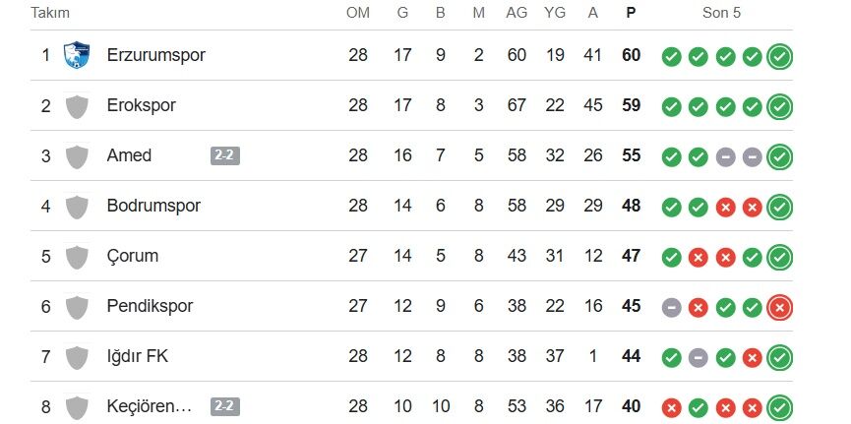Open the Bodrumspor team page
Image resolution: width=851 pixels, height=424 pixels.
tap(153, 206)
